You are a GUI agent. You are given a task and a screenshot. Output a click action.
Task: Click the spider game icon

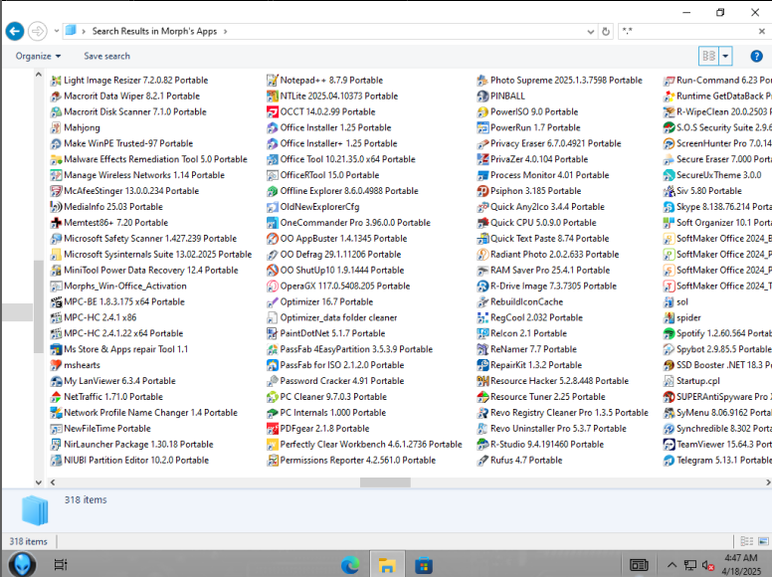click(669, 317)
